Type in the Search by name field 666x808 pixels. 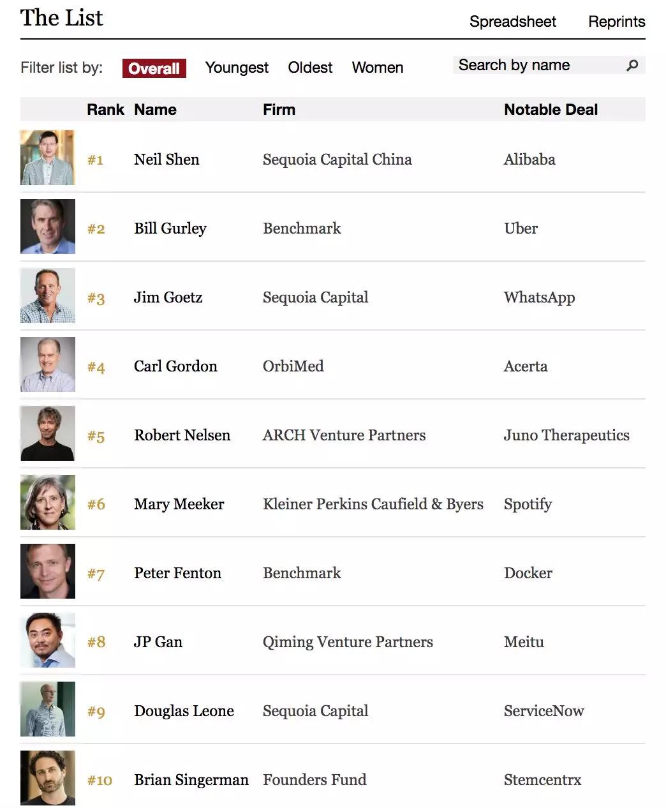(536, 65)
